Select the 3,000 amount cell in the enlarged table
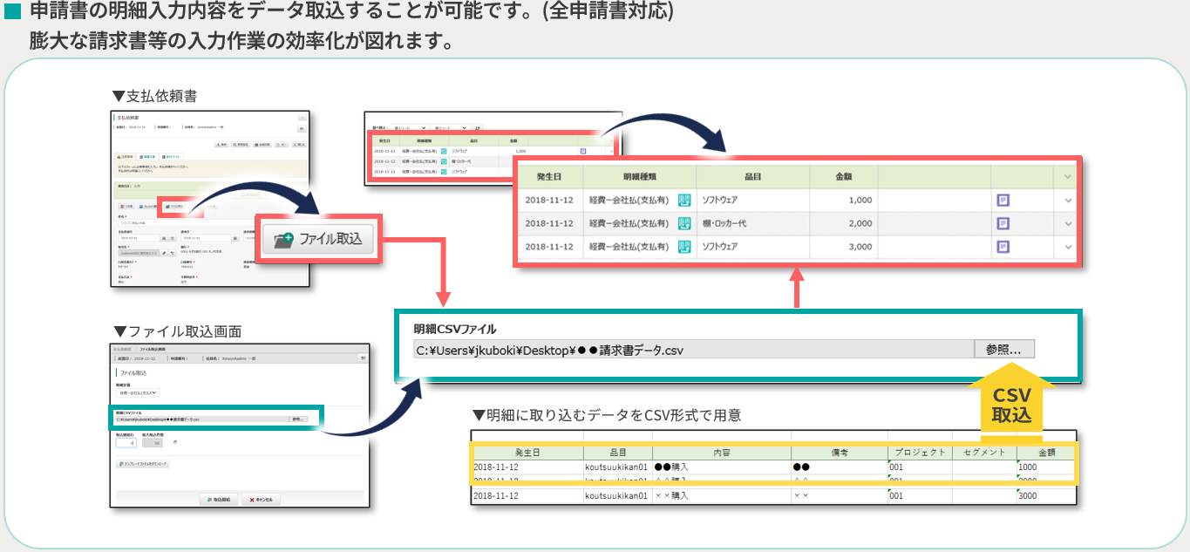Viewport: 1190px width, 552px height. click(844, 247)
